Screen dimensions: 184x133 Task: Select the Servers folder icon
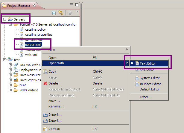[10, 19]
